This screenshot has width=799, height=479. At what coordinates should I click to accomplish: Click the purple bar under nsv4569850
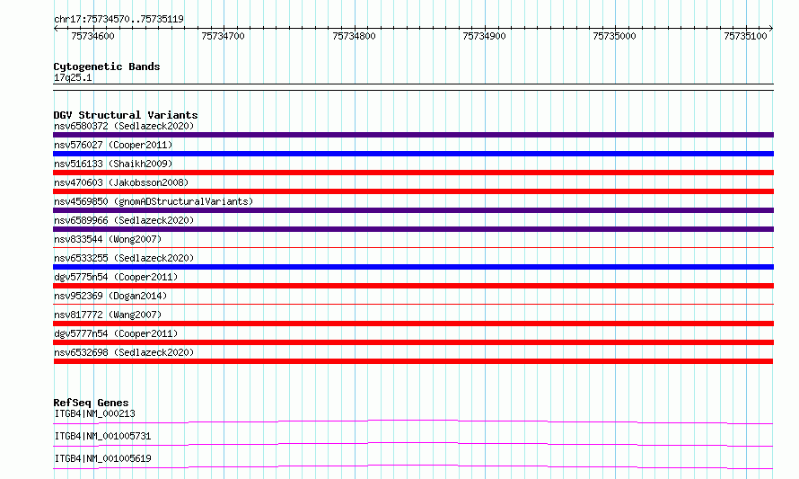tap(413, 210)
